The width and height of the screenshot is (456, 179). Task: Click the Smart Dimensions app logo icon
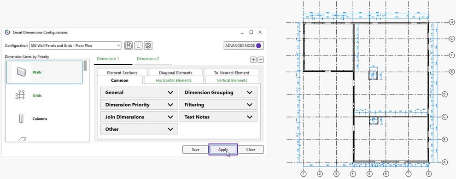(x=7, y=33)
